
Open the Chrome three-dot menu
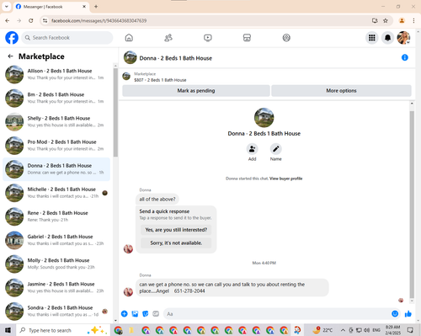pyautogui.click(x=413, y=20)
